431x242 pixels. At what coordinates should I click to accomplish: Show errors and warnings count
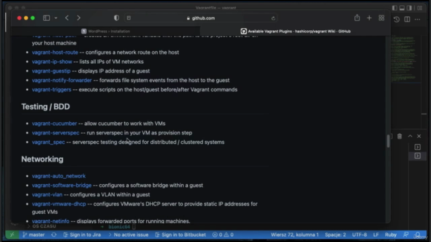point(223,235)
